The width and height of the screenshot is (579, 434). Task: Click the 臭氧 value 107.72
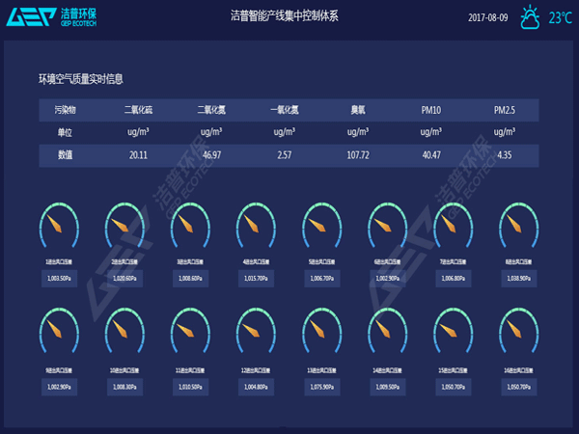tap(358, 154)
